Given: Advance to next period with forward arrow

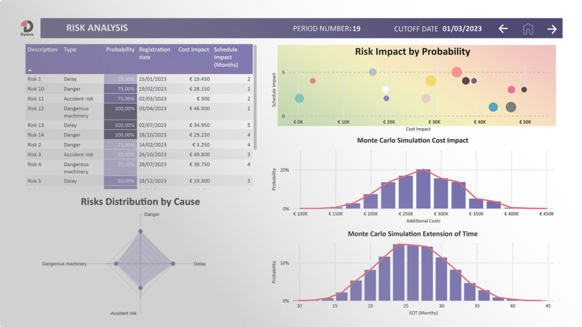Looking at the screenshot, I should 552,29.
